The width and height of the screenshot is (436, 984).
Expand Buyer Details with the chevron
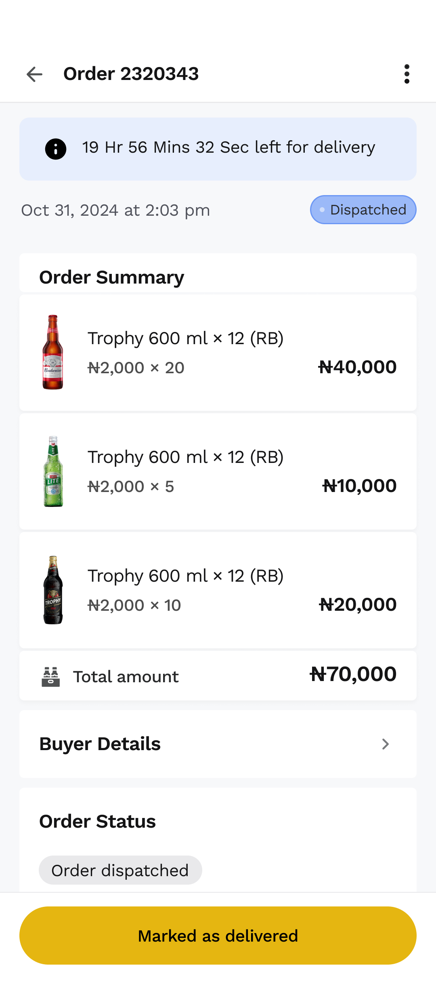tap(386, 744)
